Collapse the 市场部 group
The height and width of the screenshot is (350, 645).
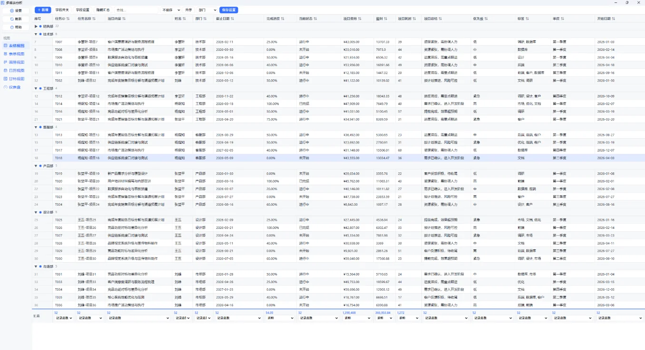coord(36,266)
